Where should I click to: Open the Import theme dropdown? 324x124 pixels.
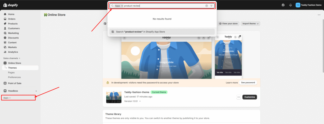click(x=251, y=23)
